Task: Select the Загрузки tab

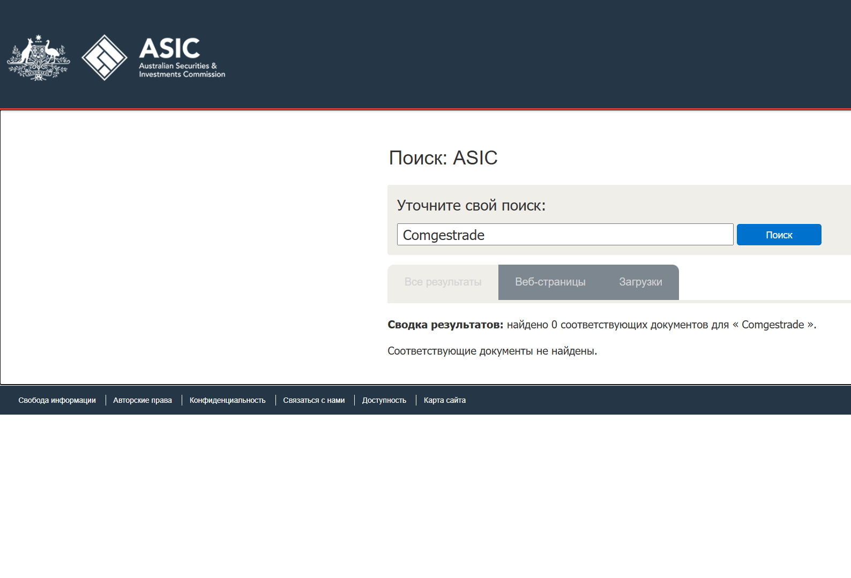Action: click(x=640, y=282)
